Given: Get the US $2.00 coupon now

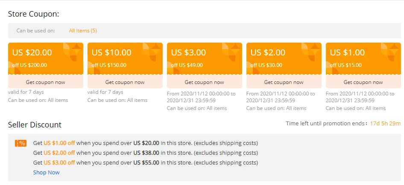Looking at the screenshot, I should coord(284,82).
